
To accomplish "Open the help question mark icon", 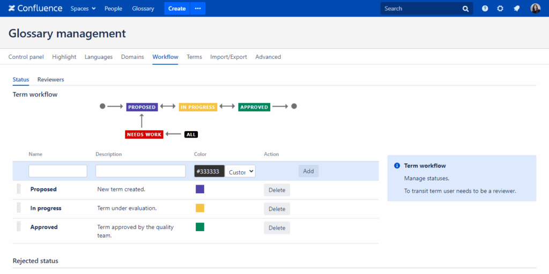I will (485, 9).
